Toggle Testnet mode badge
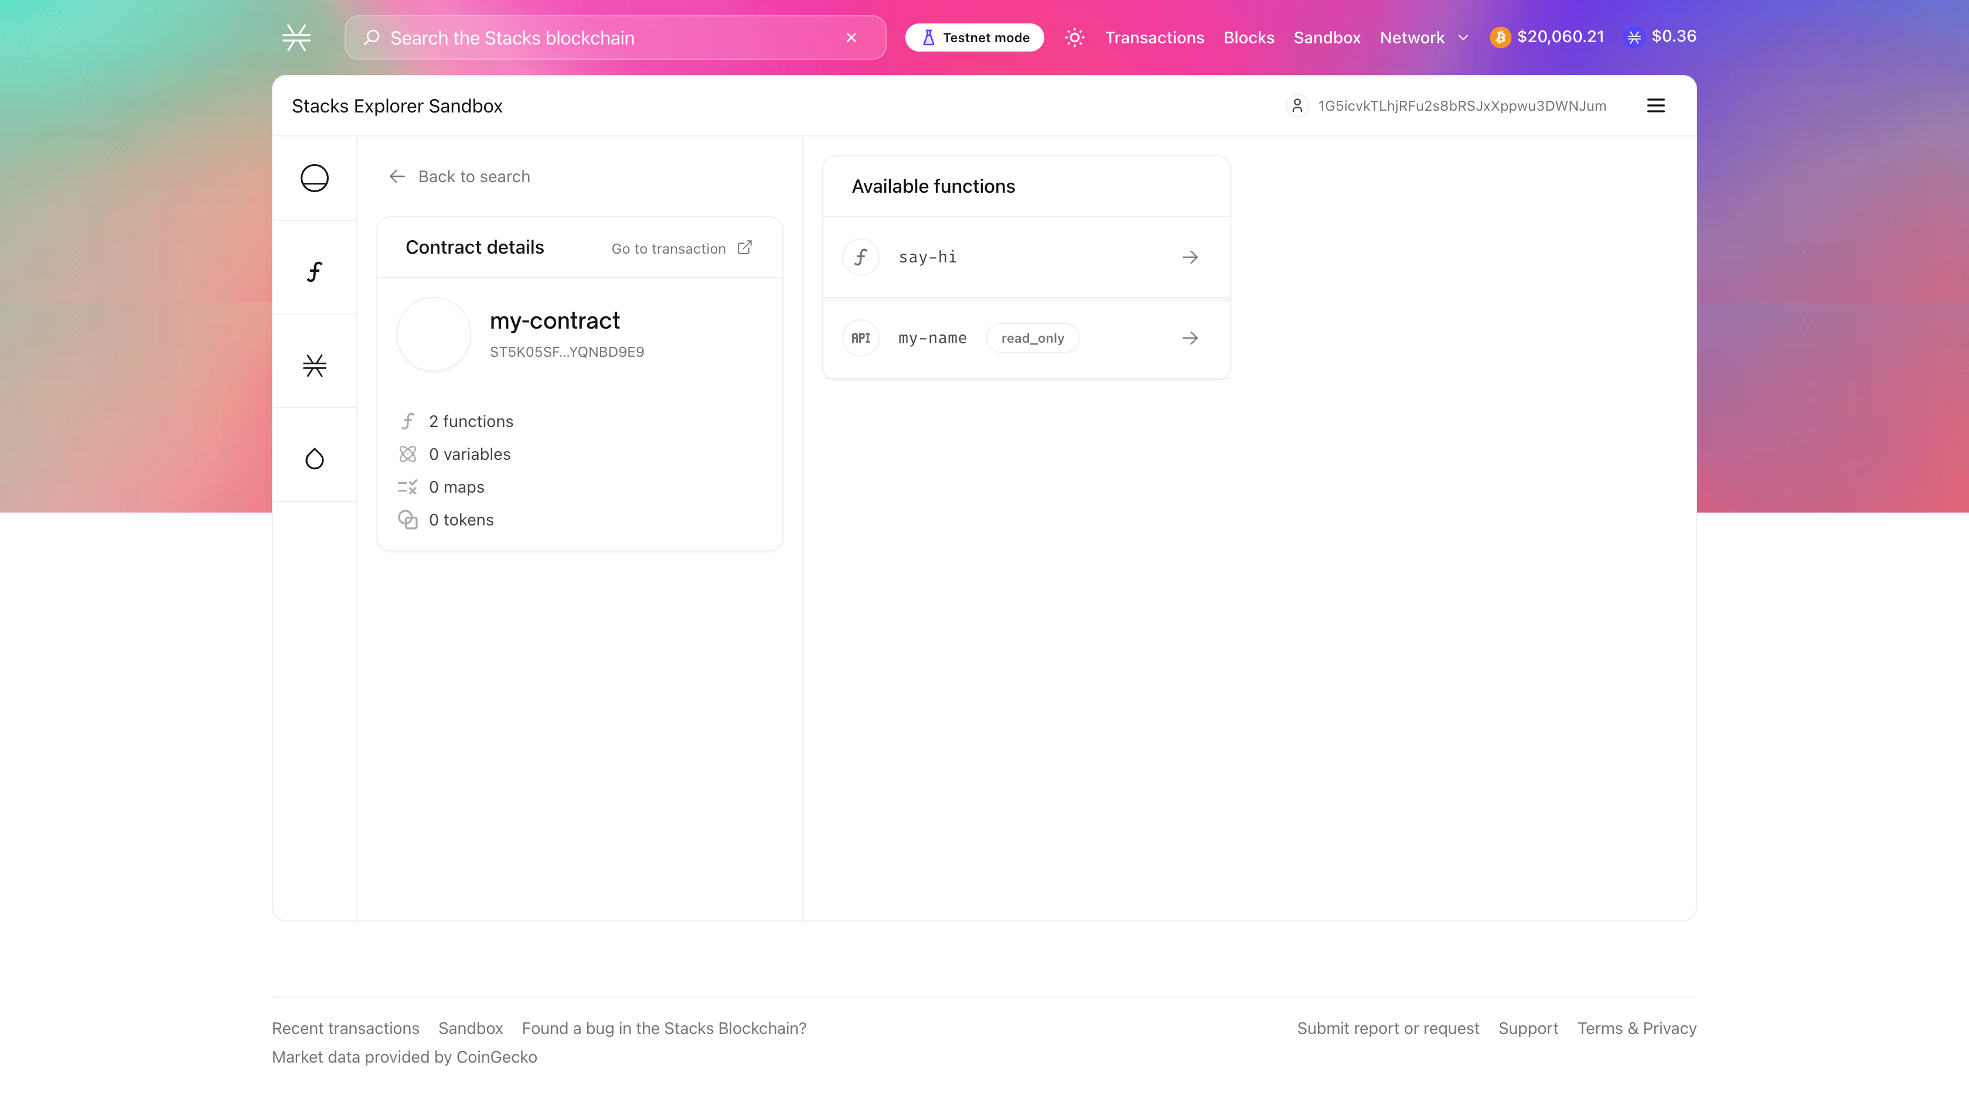This screenshot has width=1969, height=1106. (x=975, y=37)
